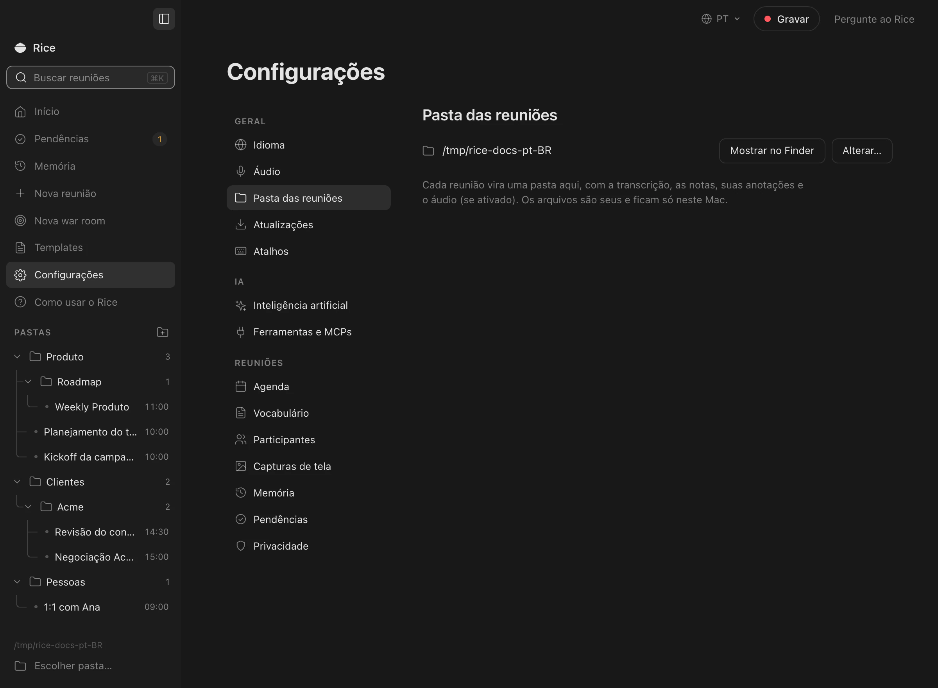Click the Início home icon
The image size is (938, 688).
coord(20,112)
